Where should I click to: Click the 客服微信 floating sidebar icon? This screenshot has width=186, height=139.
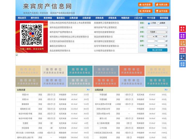coord(182,36)
